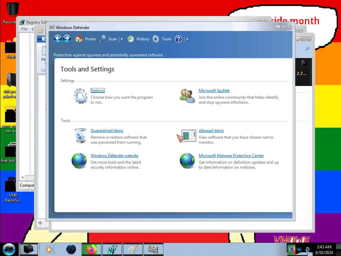Screen dimensions: 341x256
Task: Open the Help question mark icon
Action: (x=178, y=39)
